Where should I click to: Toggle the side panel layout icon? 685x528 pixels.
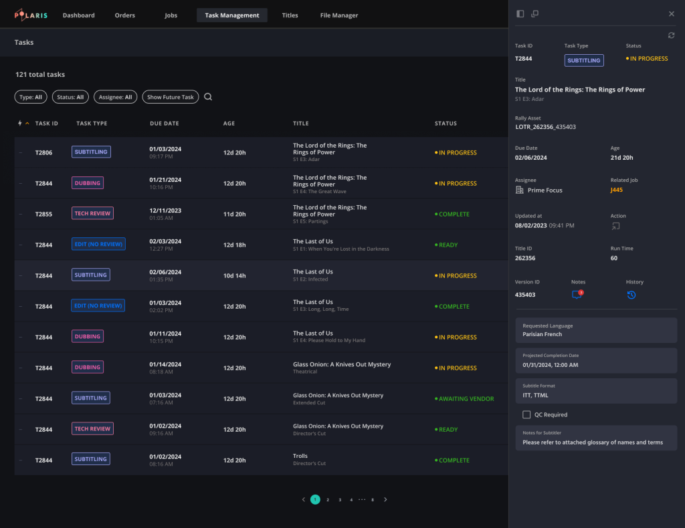pyautogui.click(x=520, y=14)
